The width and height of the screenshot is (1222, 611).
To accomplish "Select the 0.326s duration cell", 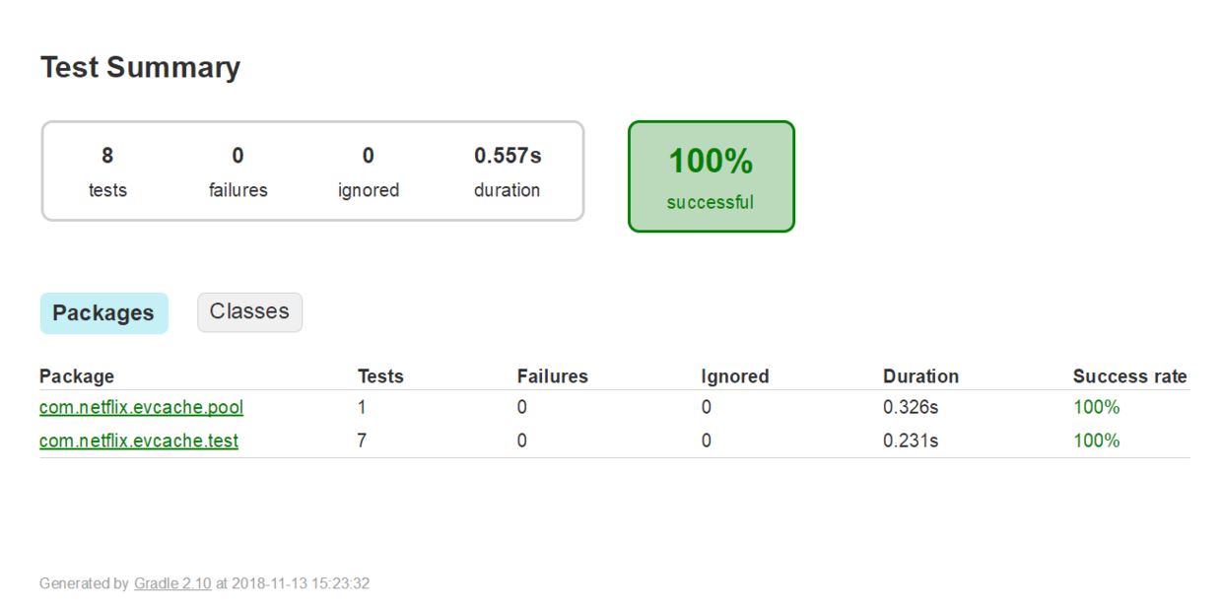I will click(x=911, y=407).
